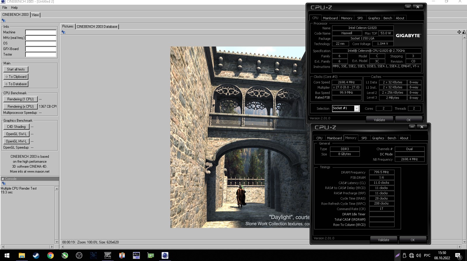Open the CINEBENCH taskbar icon

pos(165,255)
